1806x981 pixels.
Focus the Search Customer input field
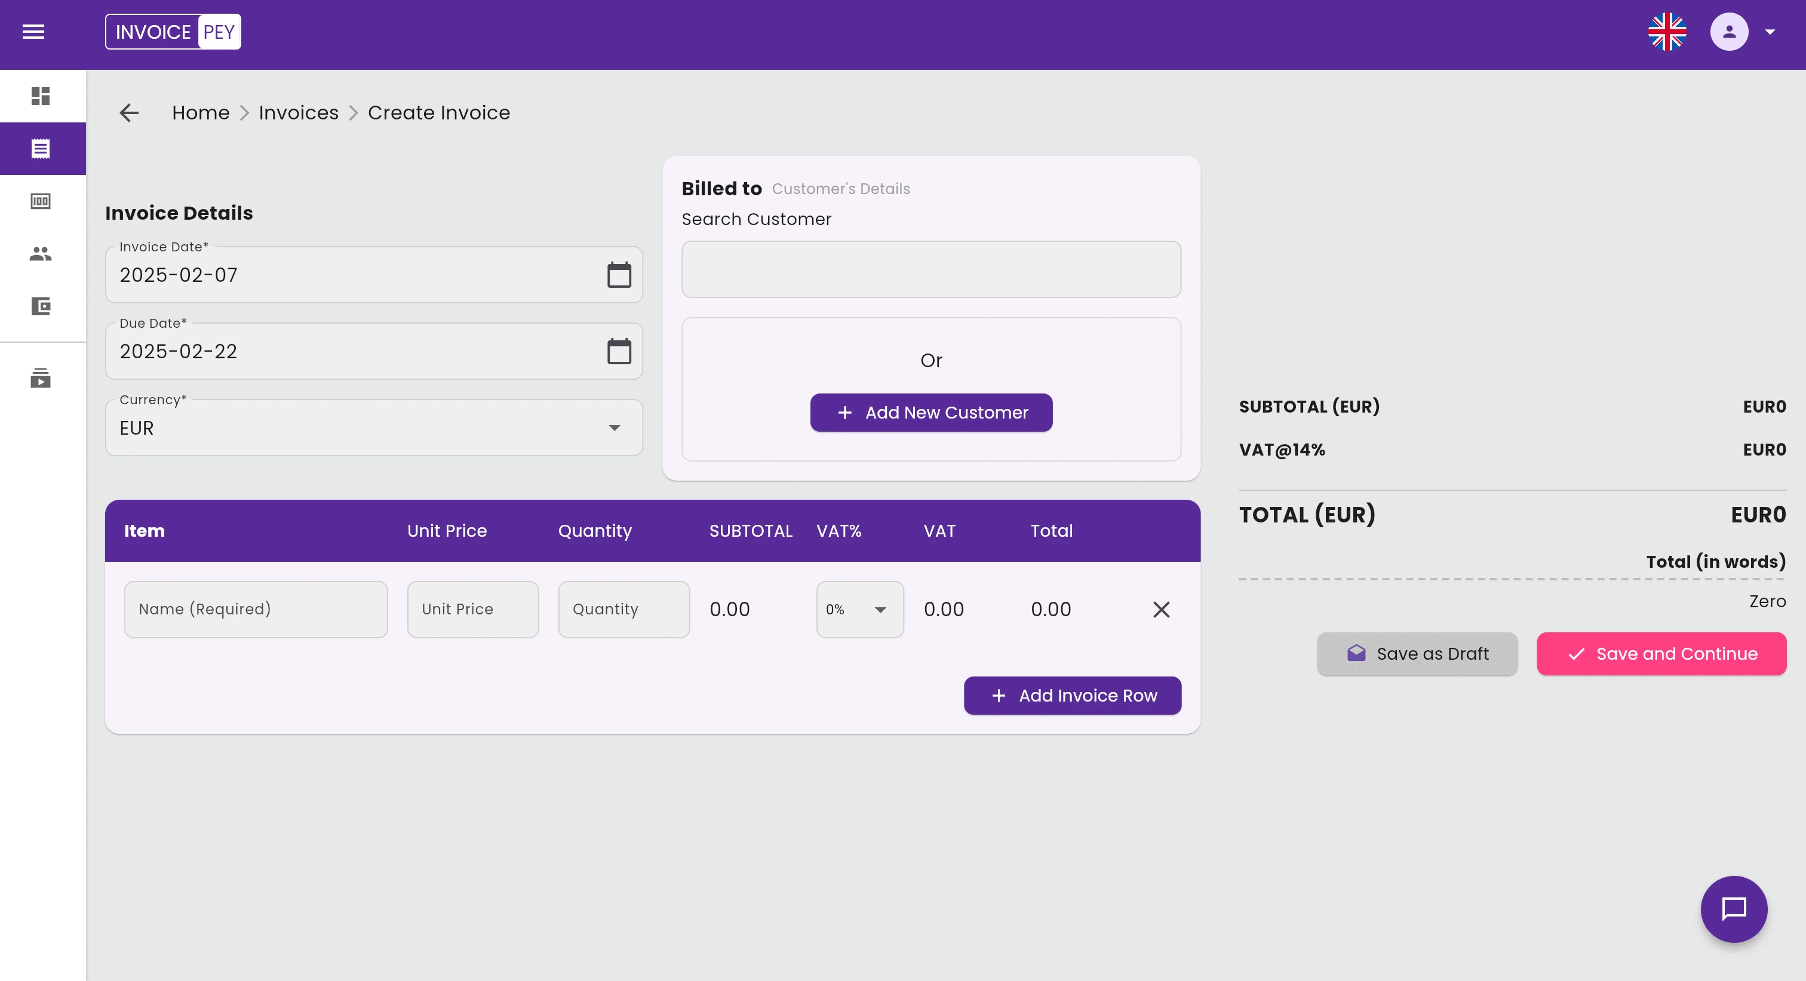pyautogui.click(x=930, y=269)
